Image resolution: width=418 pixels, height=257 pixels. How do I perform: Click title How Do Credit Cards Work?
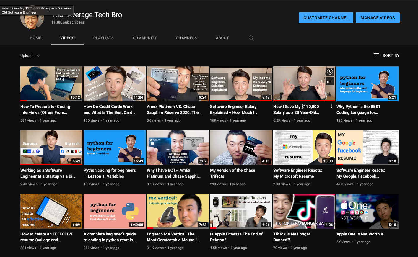(x=109, y=109)
